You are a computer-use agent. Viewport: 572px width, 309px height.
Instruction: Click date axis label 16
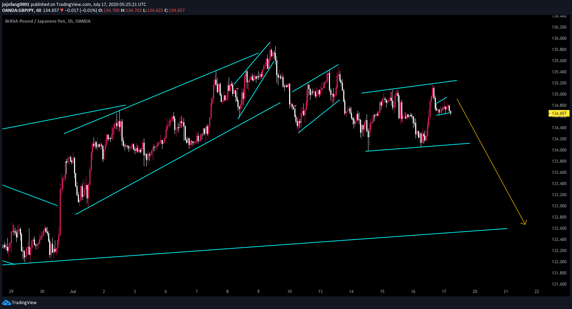pyautogui.click(x=413, y=292)
